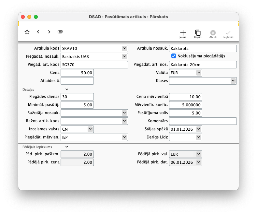This screenshot has height=214, width=257.
Task: Expand the Izcelsmes valsts dropdown
Action: coord(90,129)
